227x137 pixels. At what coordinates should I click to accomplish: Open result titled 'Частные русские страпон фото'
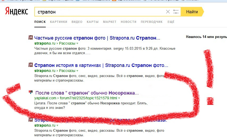(97, 38)
